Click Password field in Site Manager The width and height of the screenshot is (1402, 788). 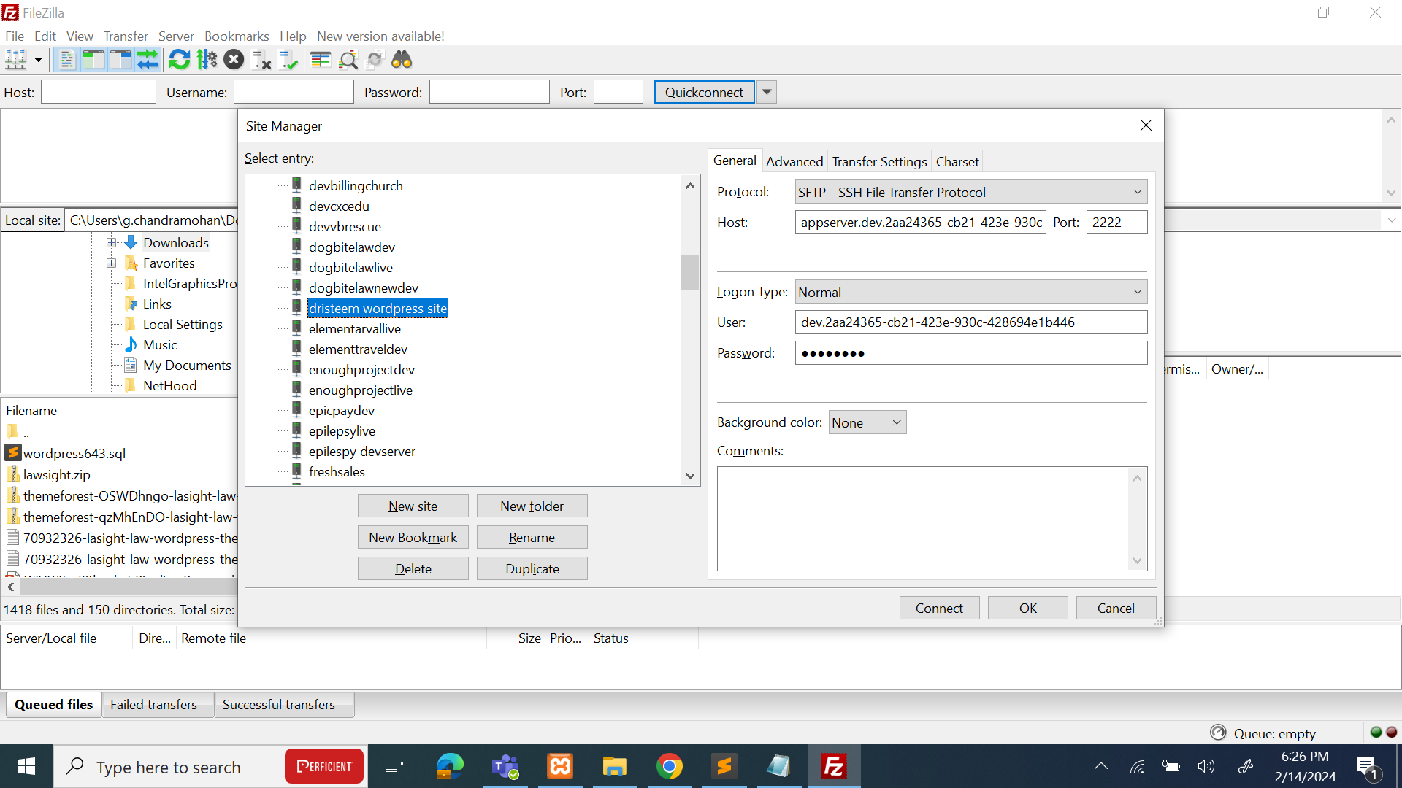click(970, 352)
